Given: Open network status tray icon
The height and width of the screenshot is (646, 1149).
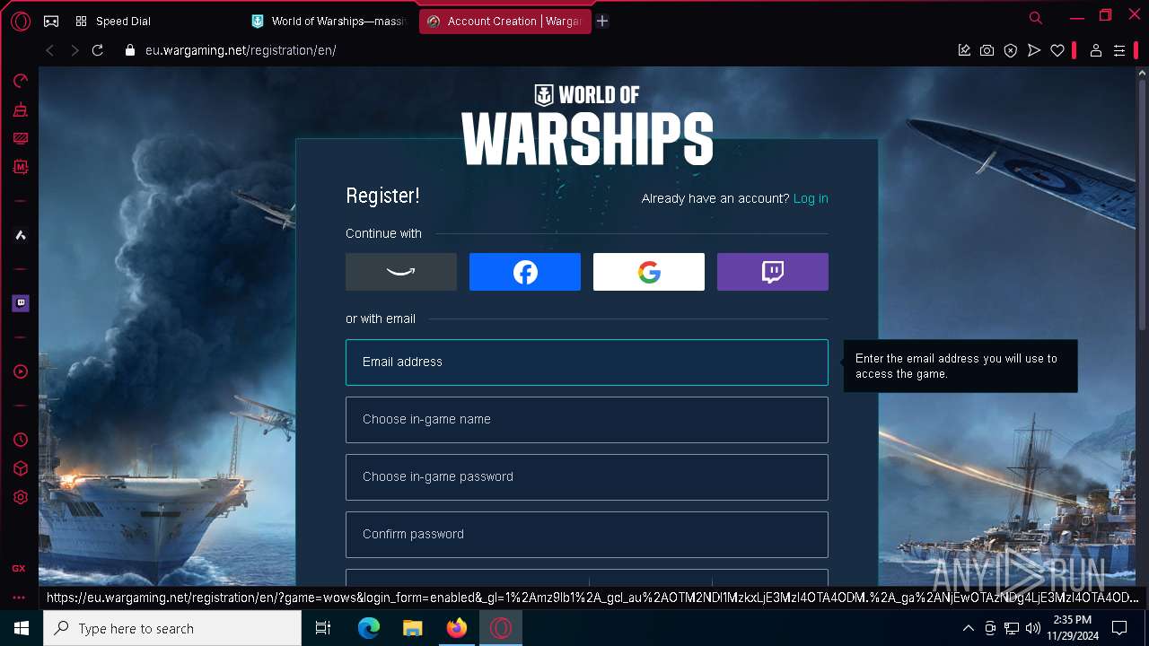Looking at the screenshot, I should pos(1012,628).
